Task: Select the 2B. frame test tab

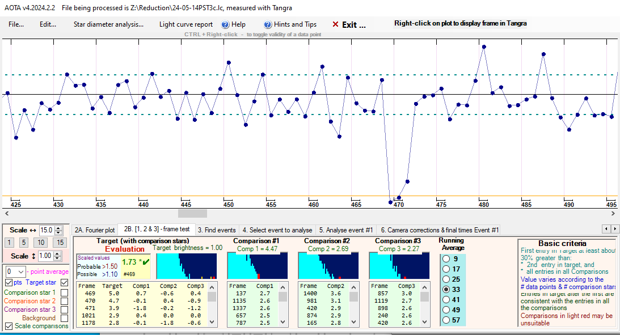Action: click(x=157, y=229)
